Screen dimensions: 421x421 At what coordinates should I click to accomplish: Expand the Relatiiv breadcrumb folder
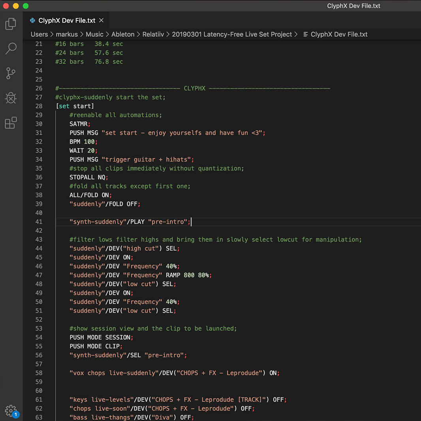[x=153, y=34]
